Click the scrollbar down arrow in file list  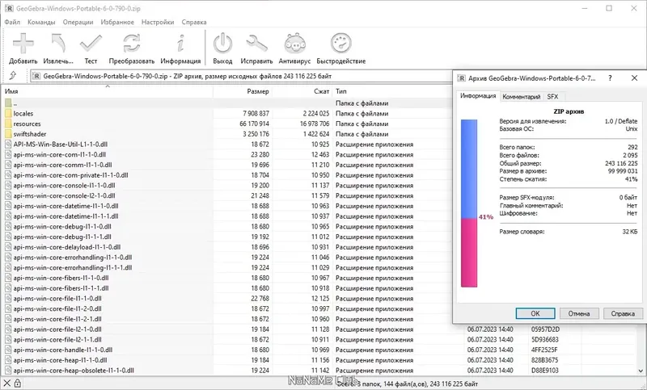tap(641, 371)
